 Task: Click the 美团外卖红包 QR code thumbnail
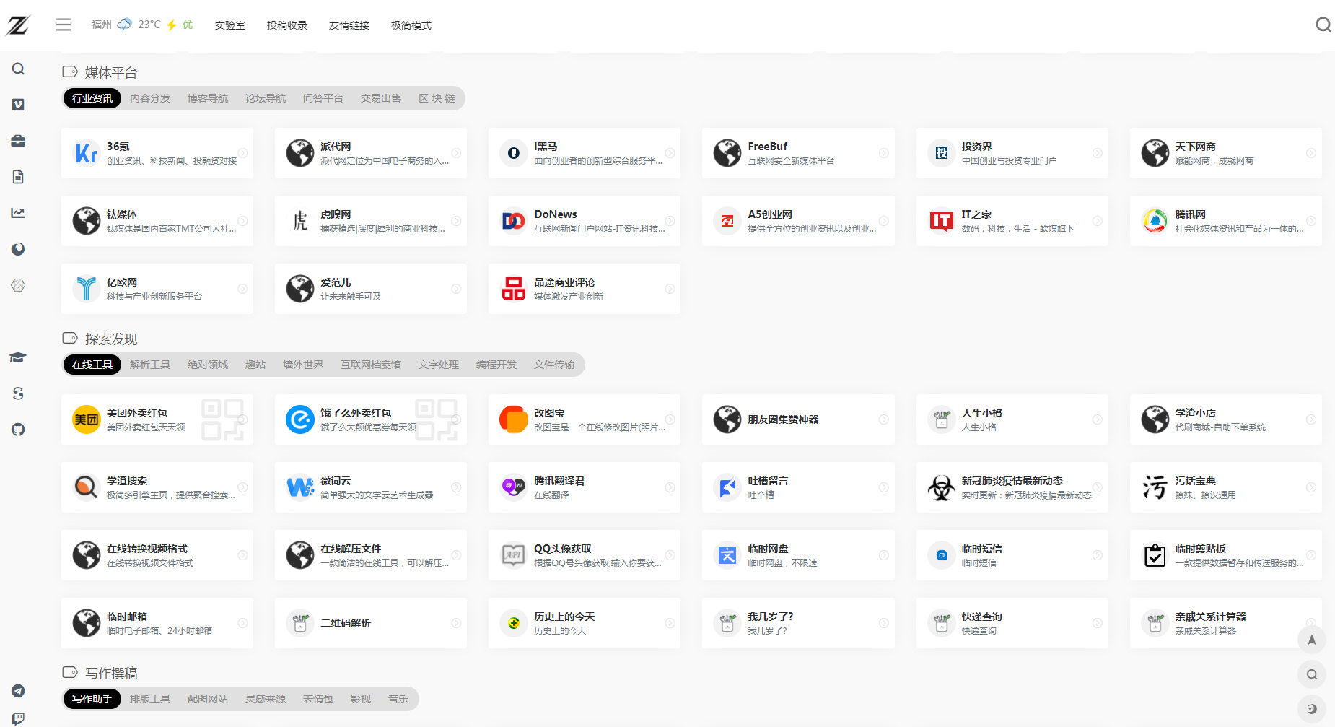coord(222,419)
